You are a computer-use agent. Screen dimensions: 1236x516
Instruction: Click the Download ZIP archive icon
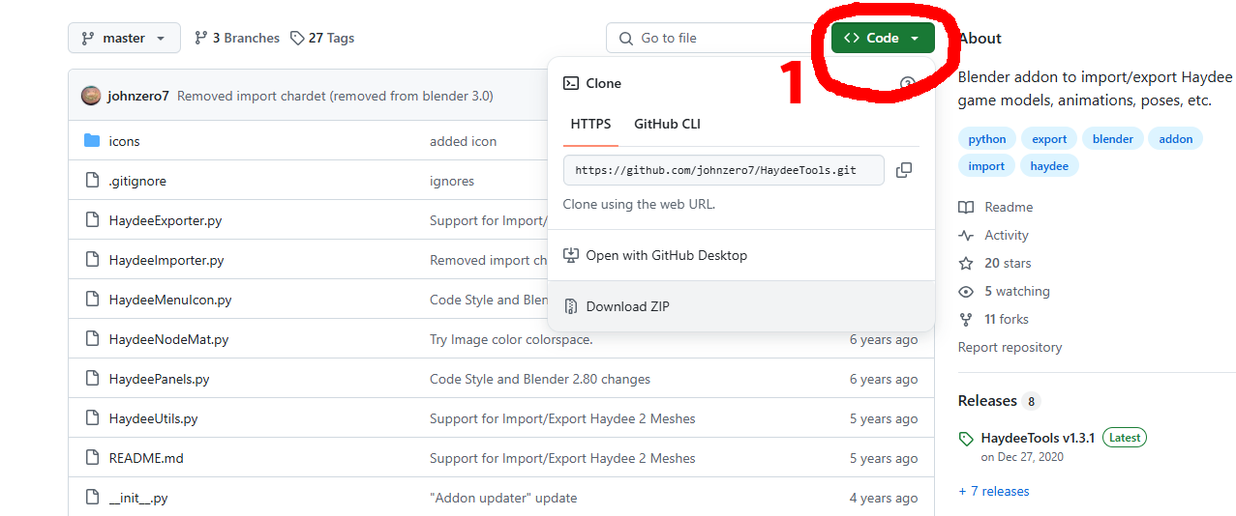pyautogui.click(x=571, y=306)
